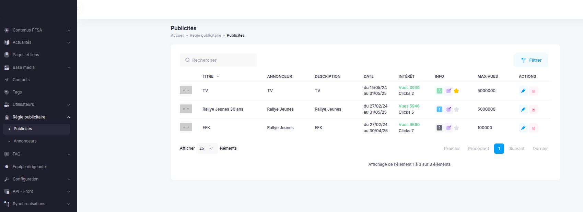Image resolution: width=583 pixels, height=212 pixels.
Task: Expand the API - Front menu chevron
Action: pos(69,192)
